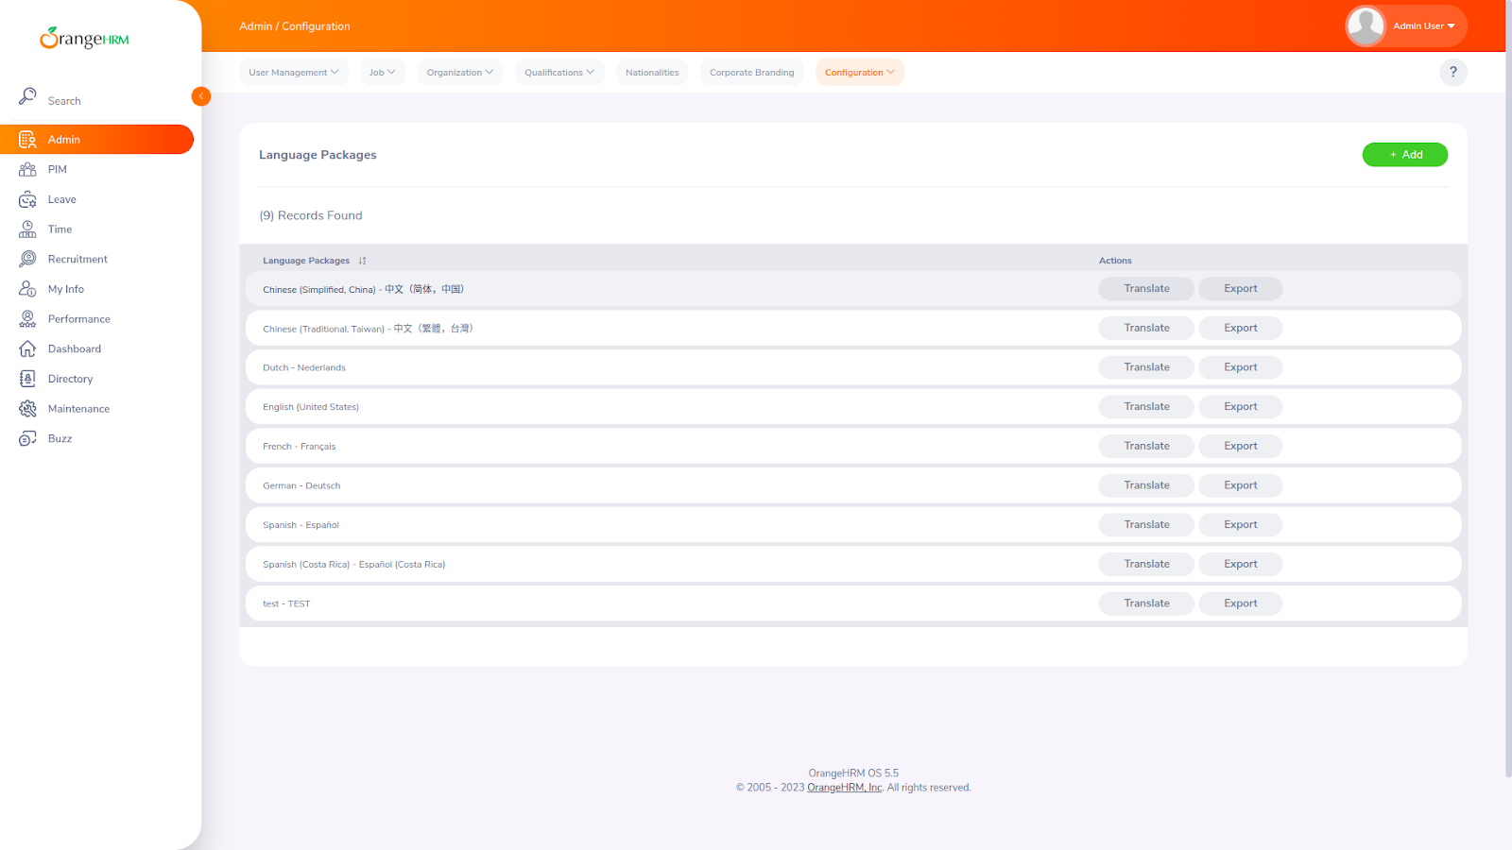The image size is (1512, 850).
Task: Translate Chinese (Traditional, Taiwan) package
Action: tap(1146, 329)
